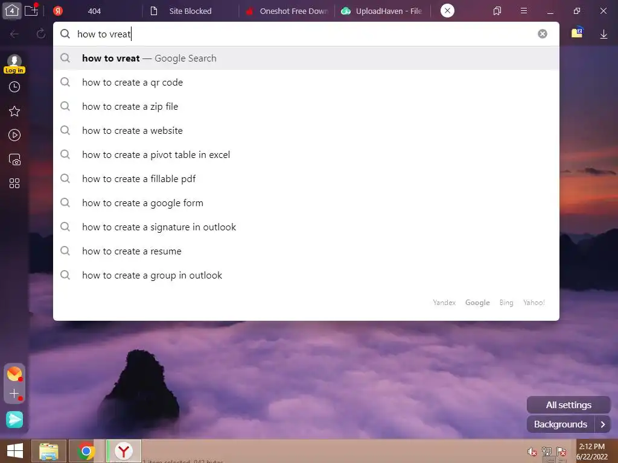Switch to the Site Blocked tab
618x463 pixels.
pos(190,11)
